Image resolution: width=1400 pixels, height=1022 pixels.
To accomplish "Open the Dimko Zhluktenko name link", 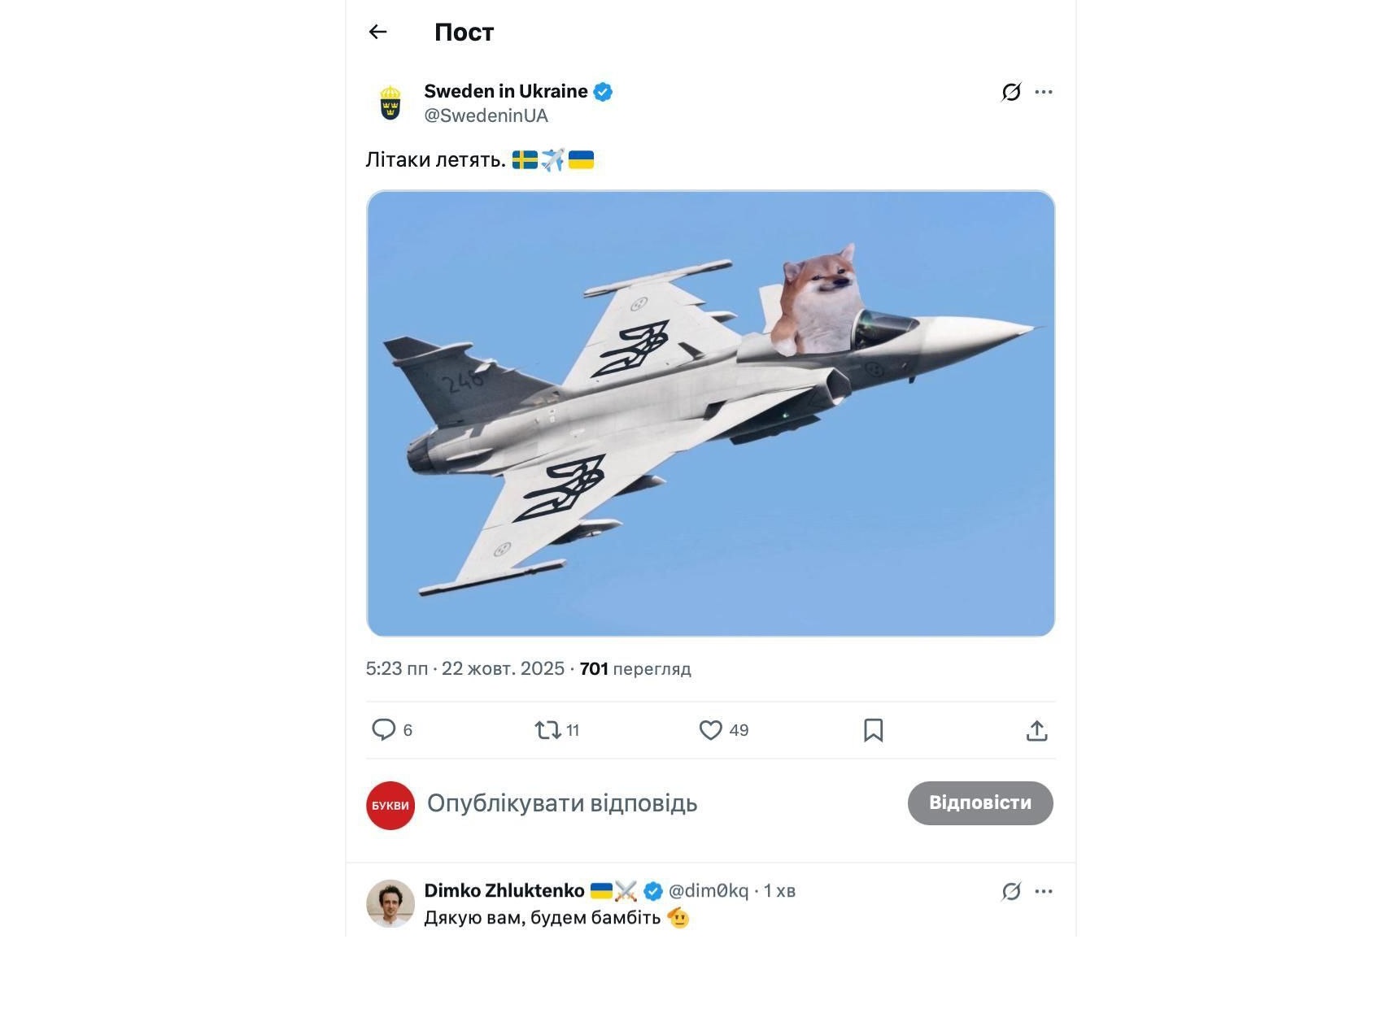I will (504, 891).
